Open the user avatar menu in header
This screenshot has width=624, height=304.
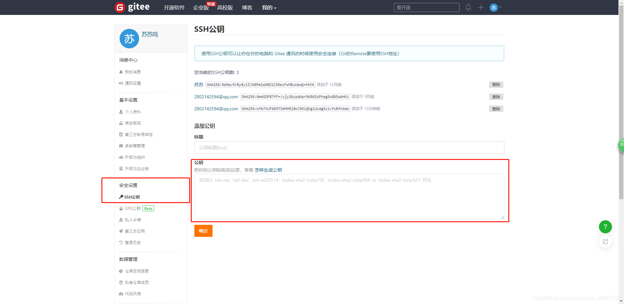495,7
